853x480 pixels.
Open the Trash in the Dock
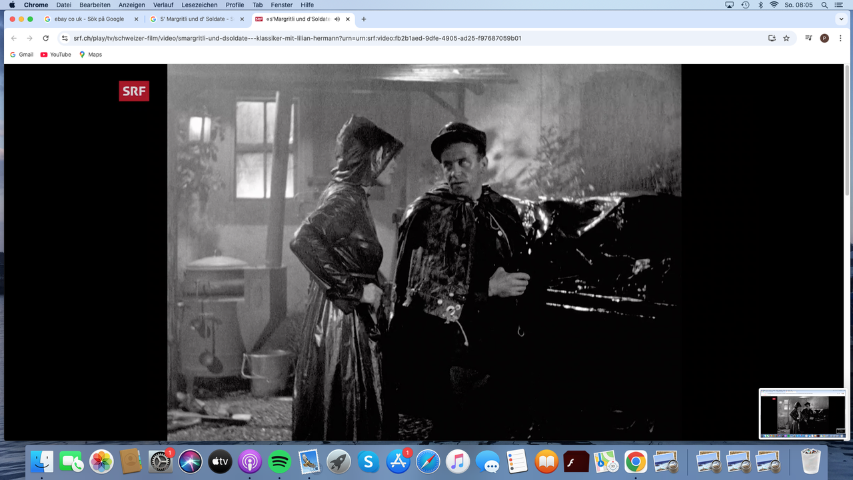(x=810, y=461)
